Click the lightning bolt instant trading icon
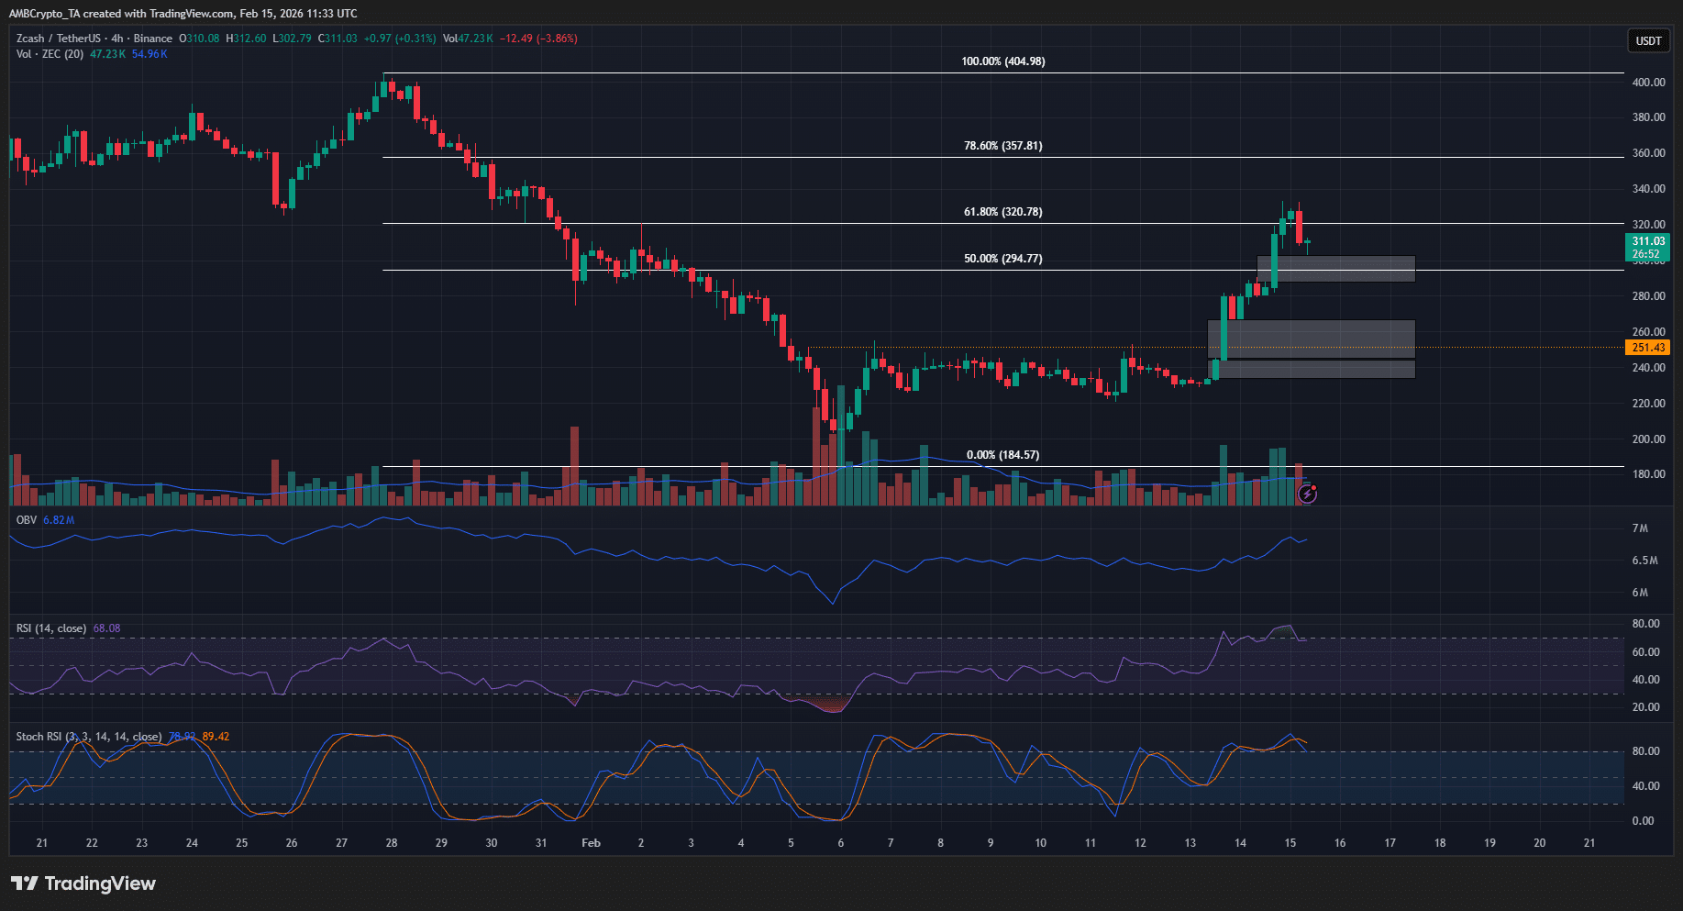1683x911 pixels. point(1308,494)
